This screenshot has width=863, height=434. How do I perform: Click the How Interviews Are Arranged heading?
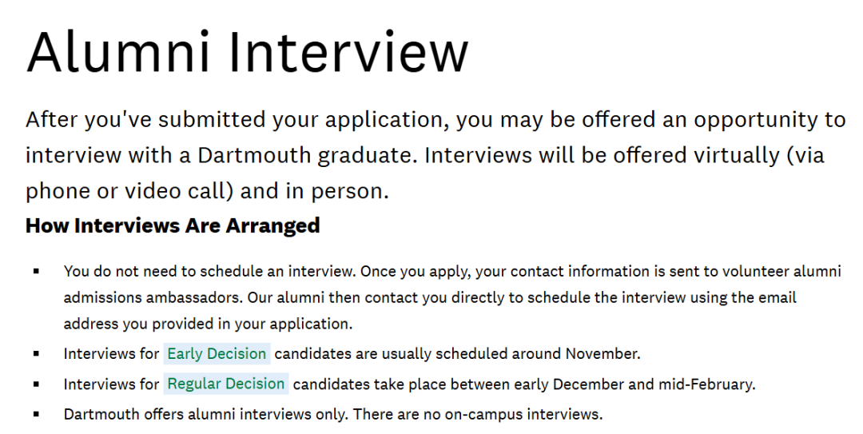pos(173,225)
